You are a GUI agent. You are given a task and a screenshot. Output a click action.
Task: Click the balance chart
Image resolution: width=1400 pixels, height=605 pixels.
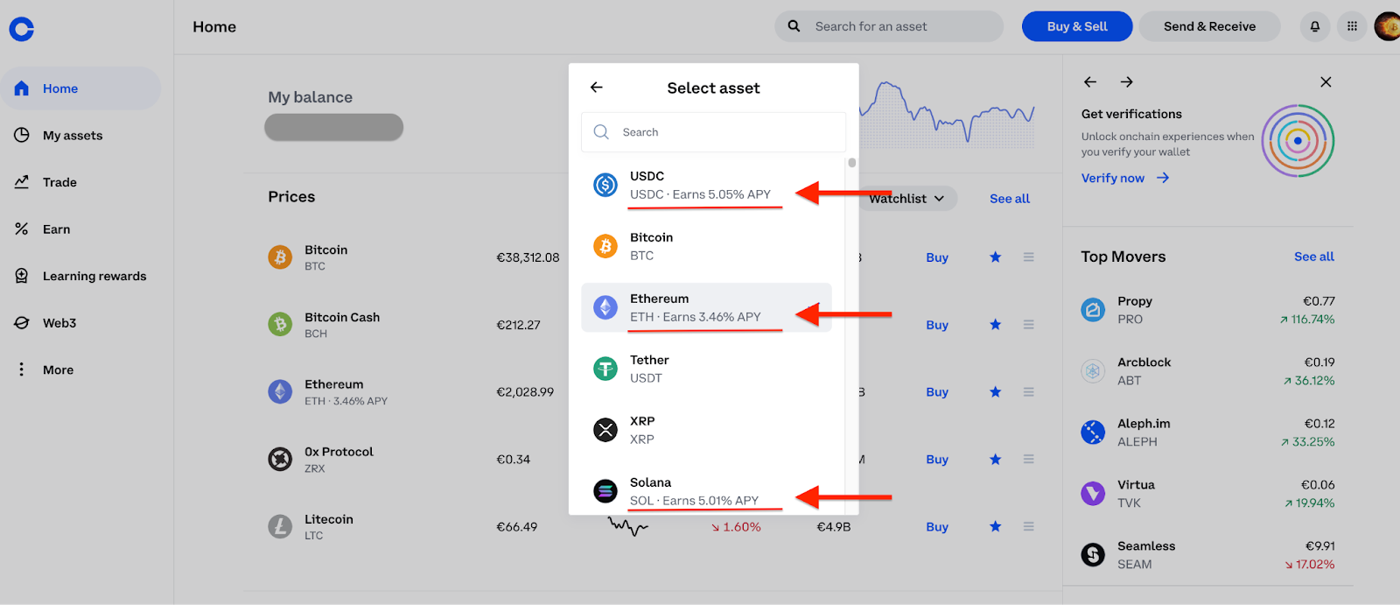click(x=947, y=112)
